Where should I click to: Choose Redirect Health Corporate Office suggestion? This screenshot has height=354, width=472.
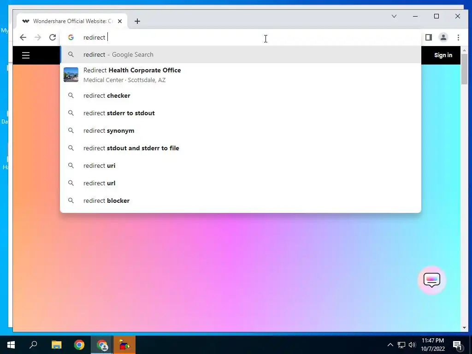tap(241, 75)
